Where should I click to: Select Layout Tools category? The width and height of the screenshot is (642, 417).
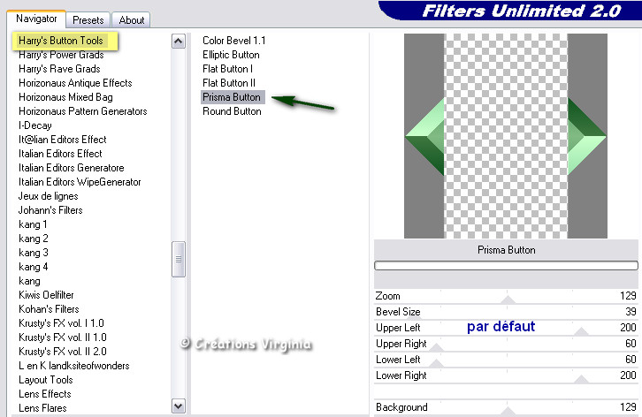[45, 380]
